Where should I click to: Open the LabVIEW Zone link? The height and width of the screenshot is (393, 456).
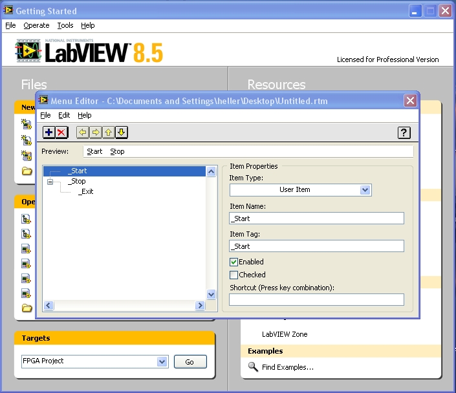285,334
